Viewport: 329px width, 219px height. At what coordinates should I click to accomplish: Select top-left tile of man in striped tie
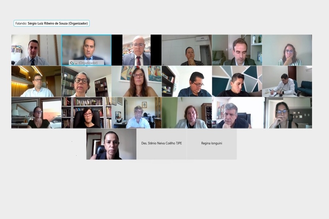(36, 50)
